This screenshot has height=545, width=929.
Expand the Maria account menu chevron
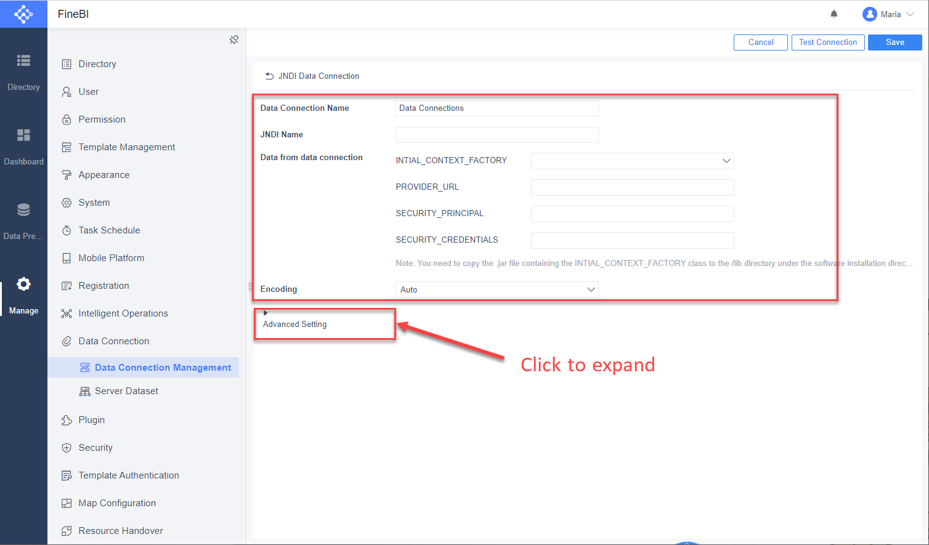[x=911, y=14]
